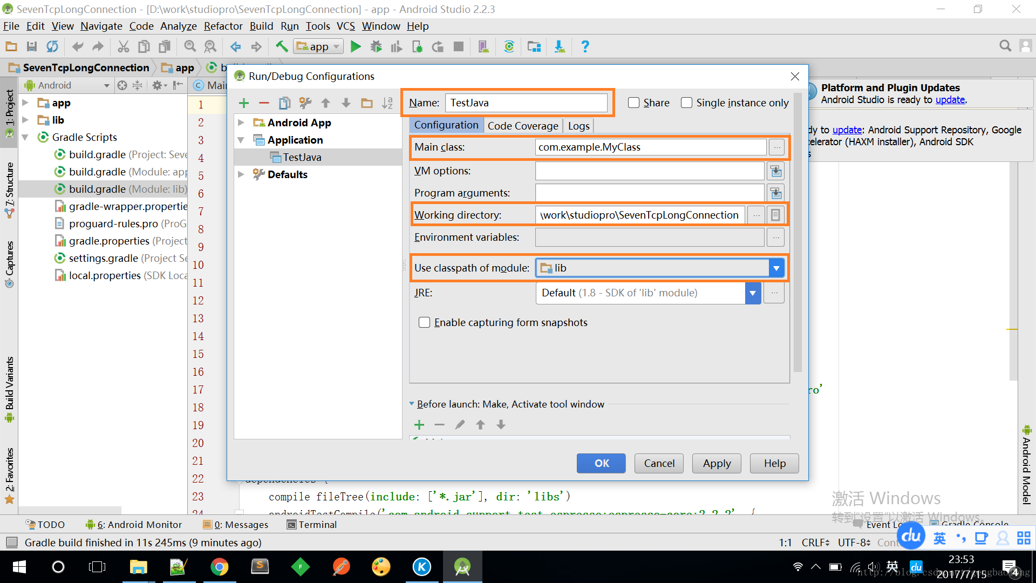1036x583 pixels.
Task: Collapse Application configuration group
Action: point(241,140)
